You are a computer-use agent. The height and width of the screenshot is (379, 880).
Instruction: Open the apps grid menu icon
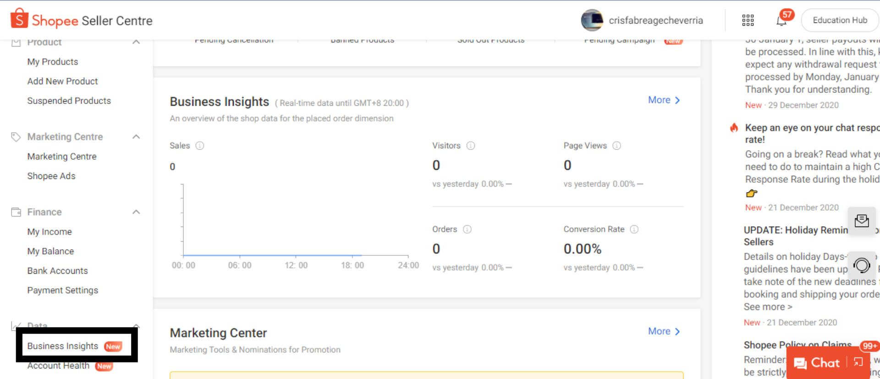(748, 20)
